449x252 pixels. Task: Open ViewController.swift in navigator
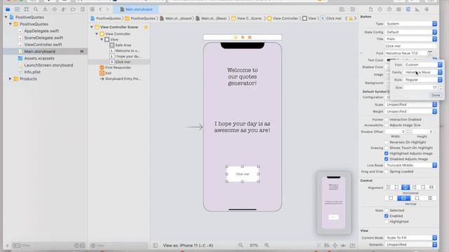point(43,45)
